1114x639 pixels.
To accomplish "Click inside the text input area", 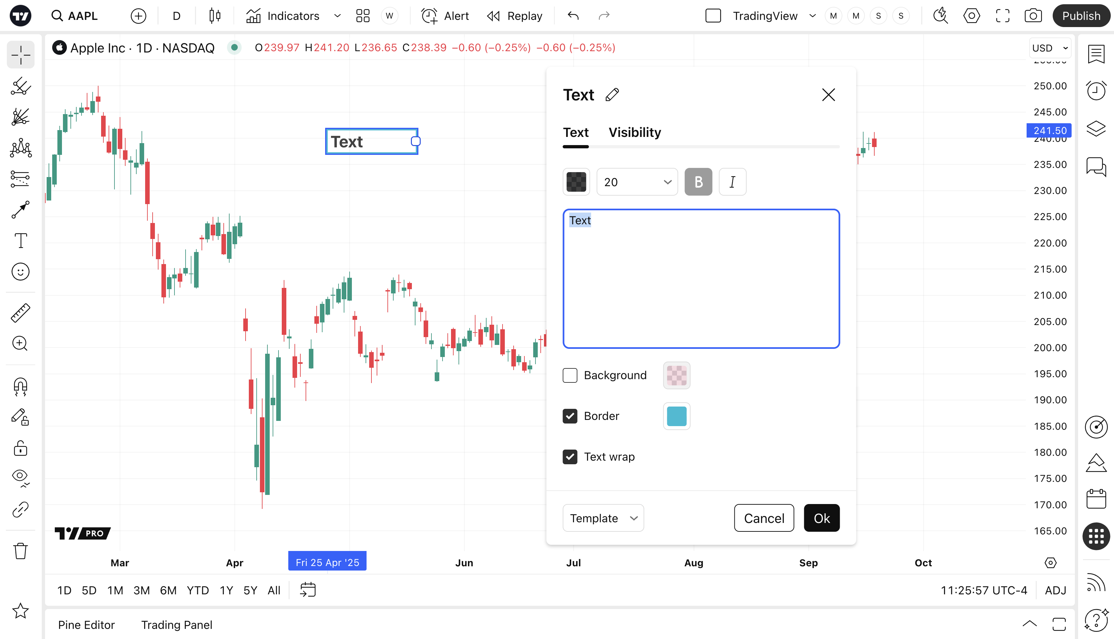I will [701, 281].
